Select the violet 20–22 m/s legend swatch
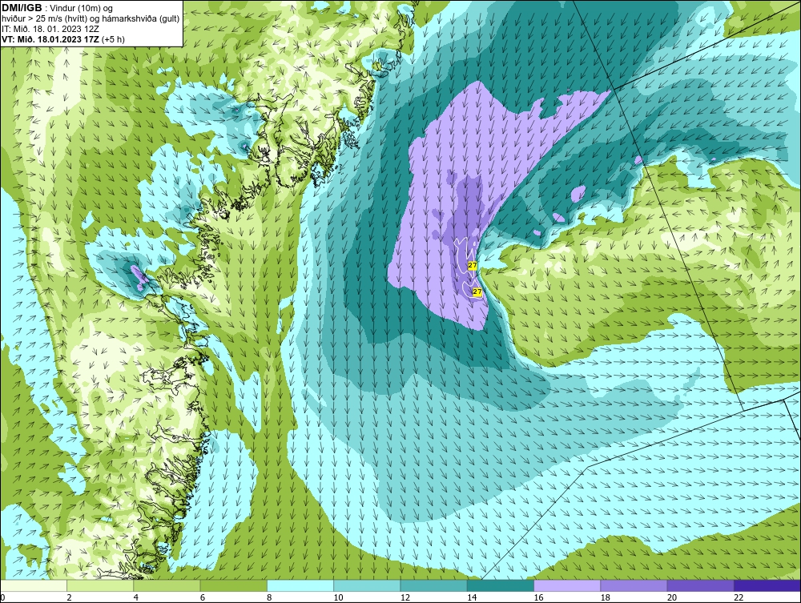The width and height of the screenshot is (801, 603). [x=700, y=585]
